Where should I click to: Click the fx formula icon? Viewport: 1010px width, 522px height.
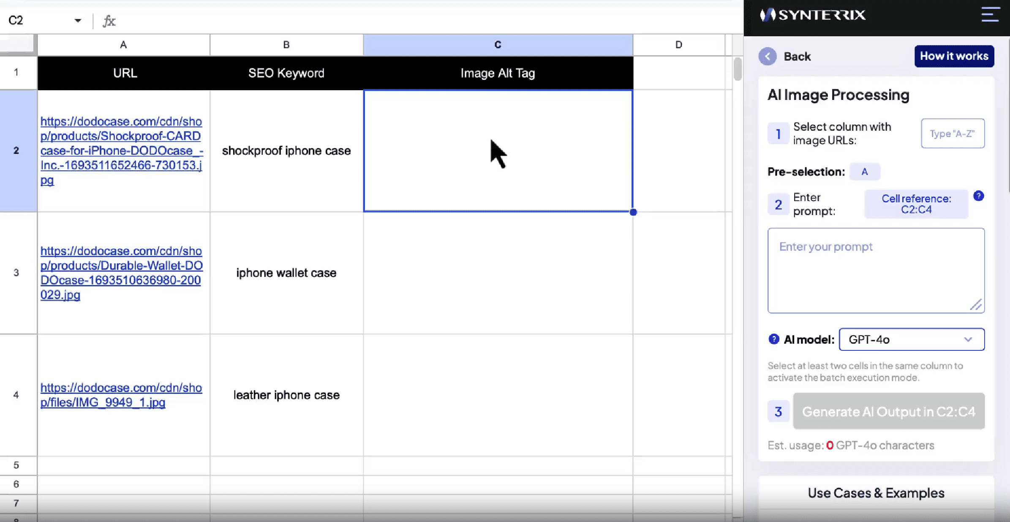pyautogui.click(x=109, y=21)
